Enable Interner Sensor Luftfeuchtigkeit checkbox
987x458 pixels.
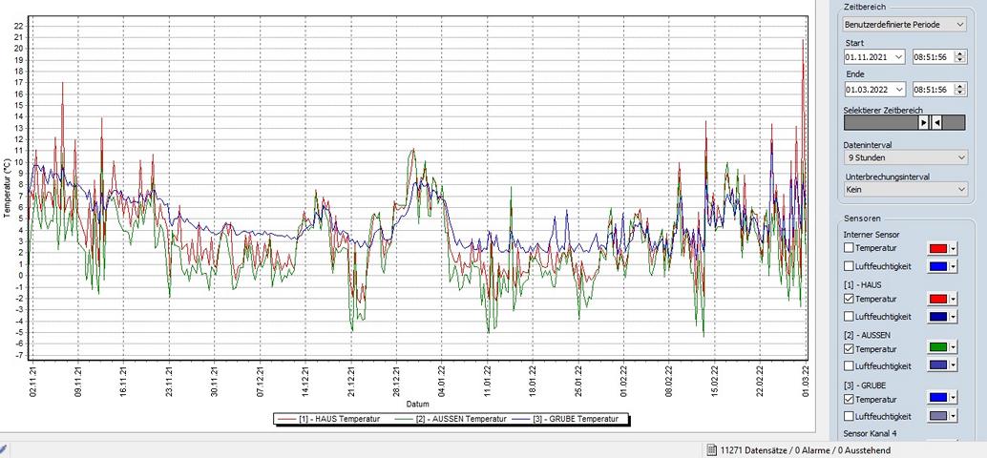point(849,266)
